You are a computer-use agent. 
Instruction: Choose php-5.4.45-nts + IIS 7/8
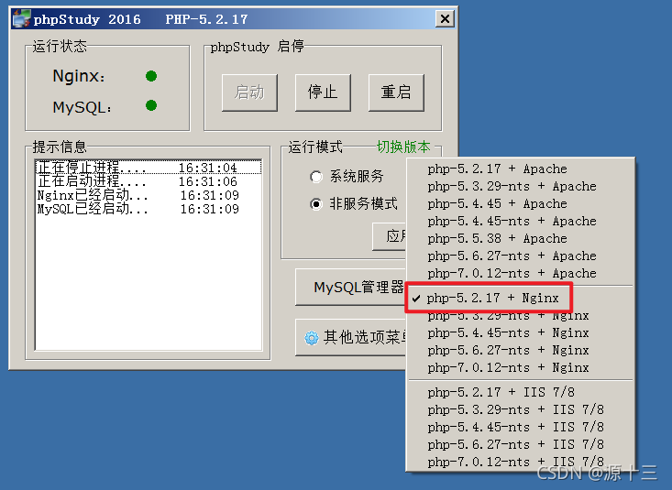tap(520, 427)
